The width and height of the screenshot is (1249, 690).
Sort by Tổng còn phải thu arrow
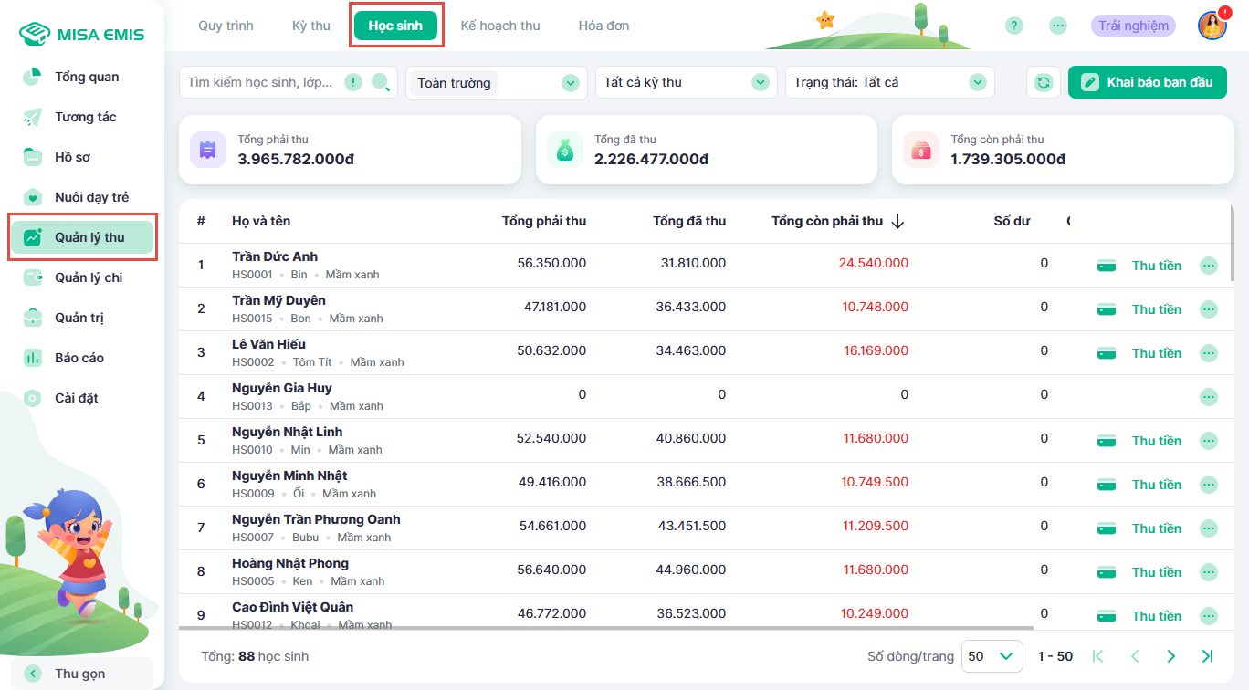pyautogui.click(x=897, y=222)
